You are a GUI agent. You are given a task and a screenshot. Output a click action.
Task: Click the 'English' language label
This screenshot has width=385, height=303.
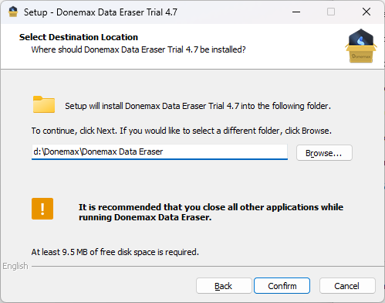point(15,266)
